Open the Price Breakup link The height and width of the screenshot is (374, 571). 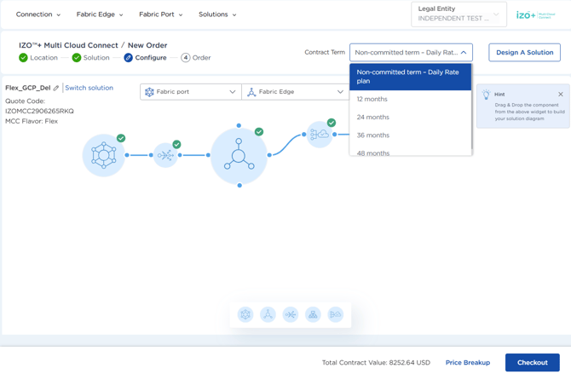pos(468,363)
